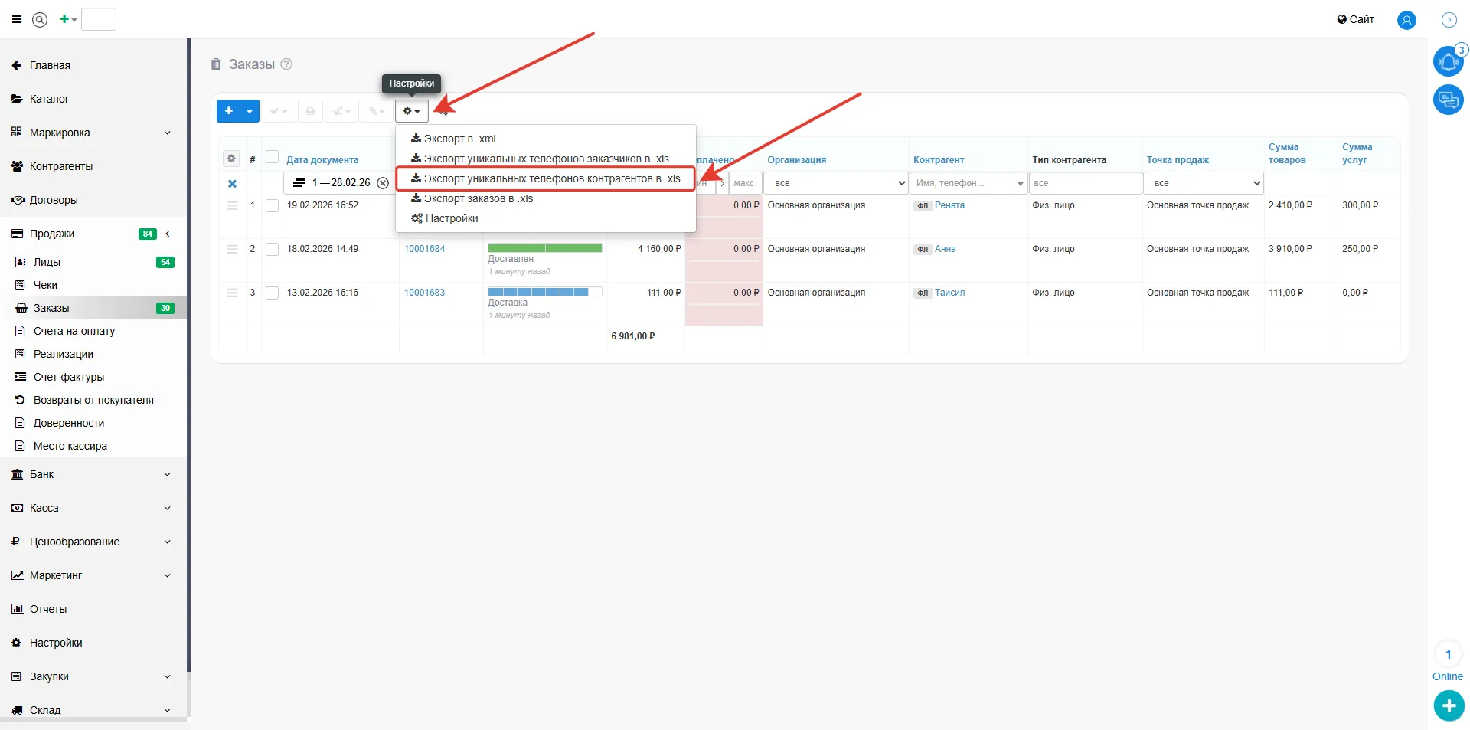This screenshot has height=730, width=1470.
Task: Click the hamburger menu icon
Action: 17,20
